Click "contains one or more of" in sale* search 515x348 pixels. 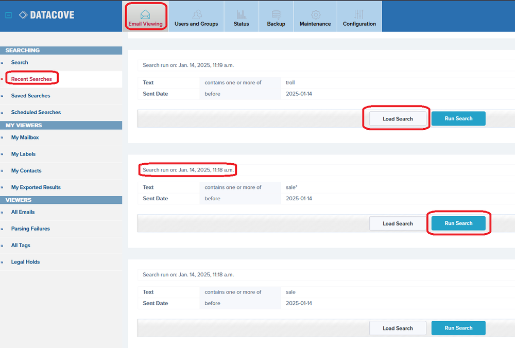click(x=233, y=187)
